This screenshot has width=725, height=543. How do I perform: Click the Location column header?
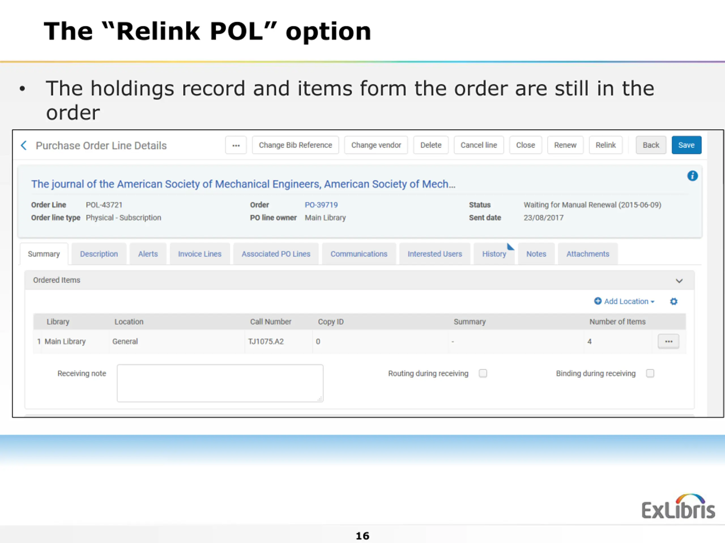point(129,322)
